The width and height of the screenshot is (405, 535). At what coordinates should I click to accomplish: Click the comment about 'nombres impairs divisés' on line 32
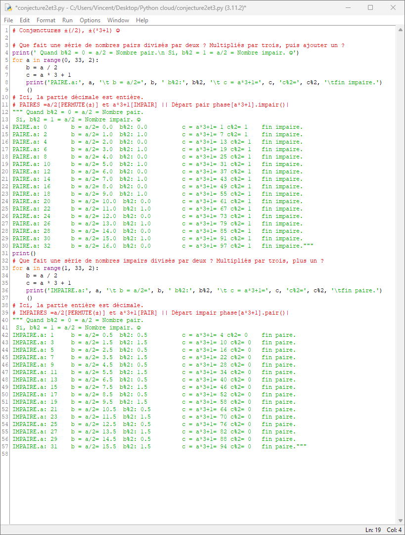click(x=168, y=261)
